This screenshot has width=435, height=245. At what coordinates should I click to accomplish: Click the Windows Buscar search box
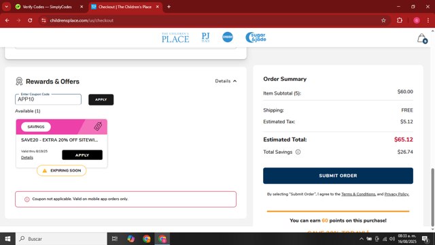(61, 239)
